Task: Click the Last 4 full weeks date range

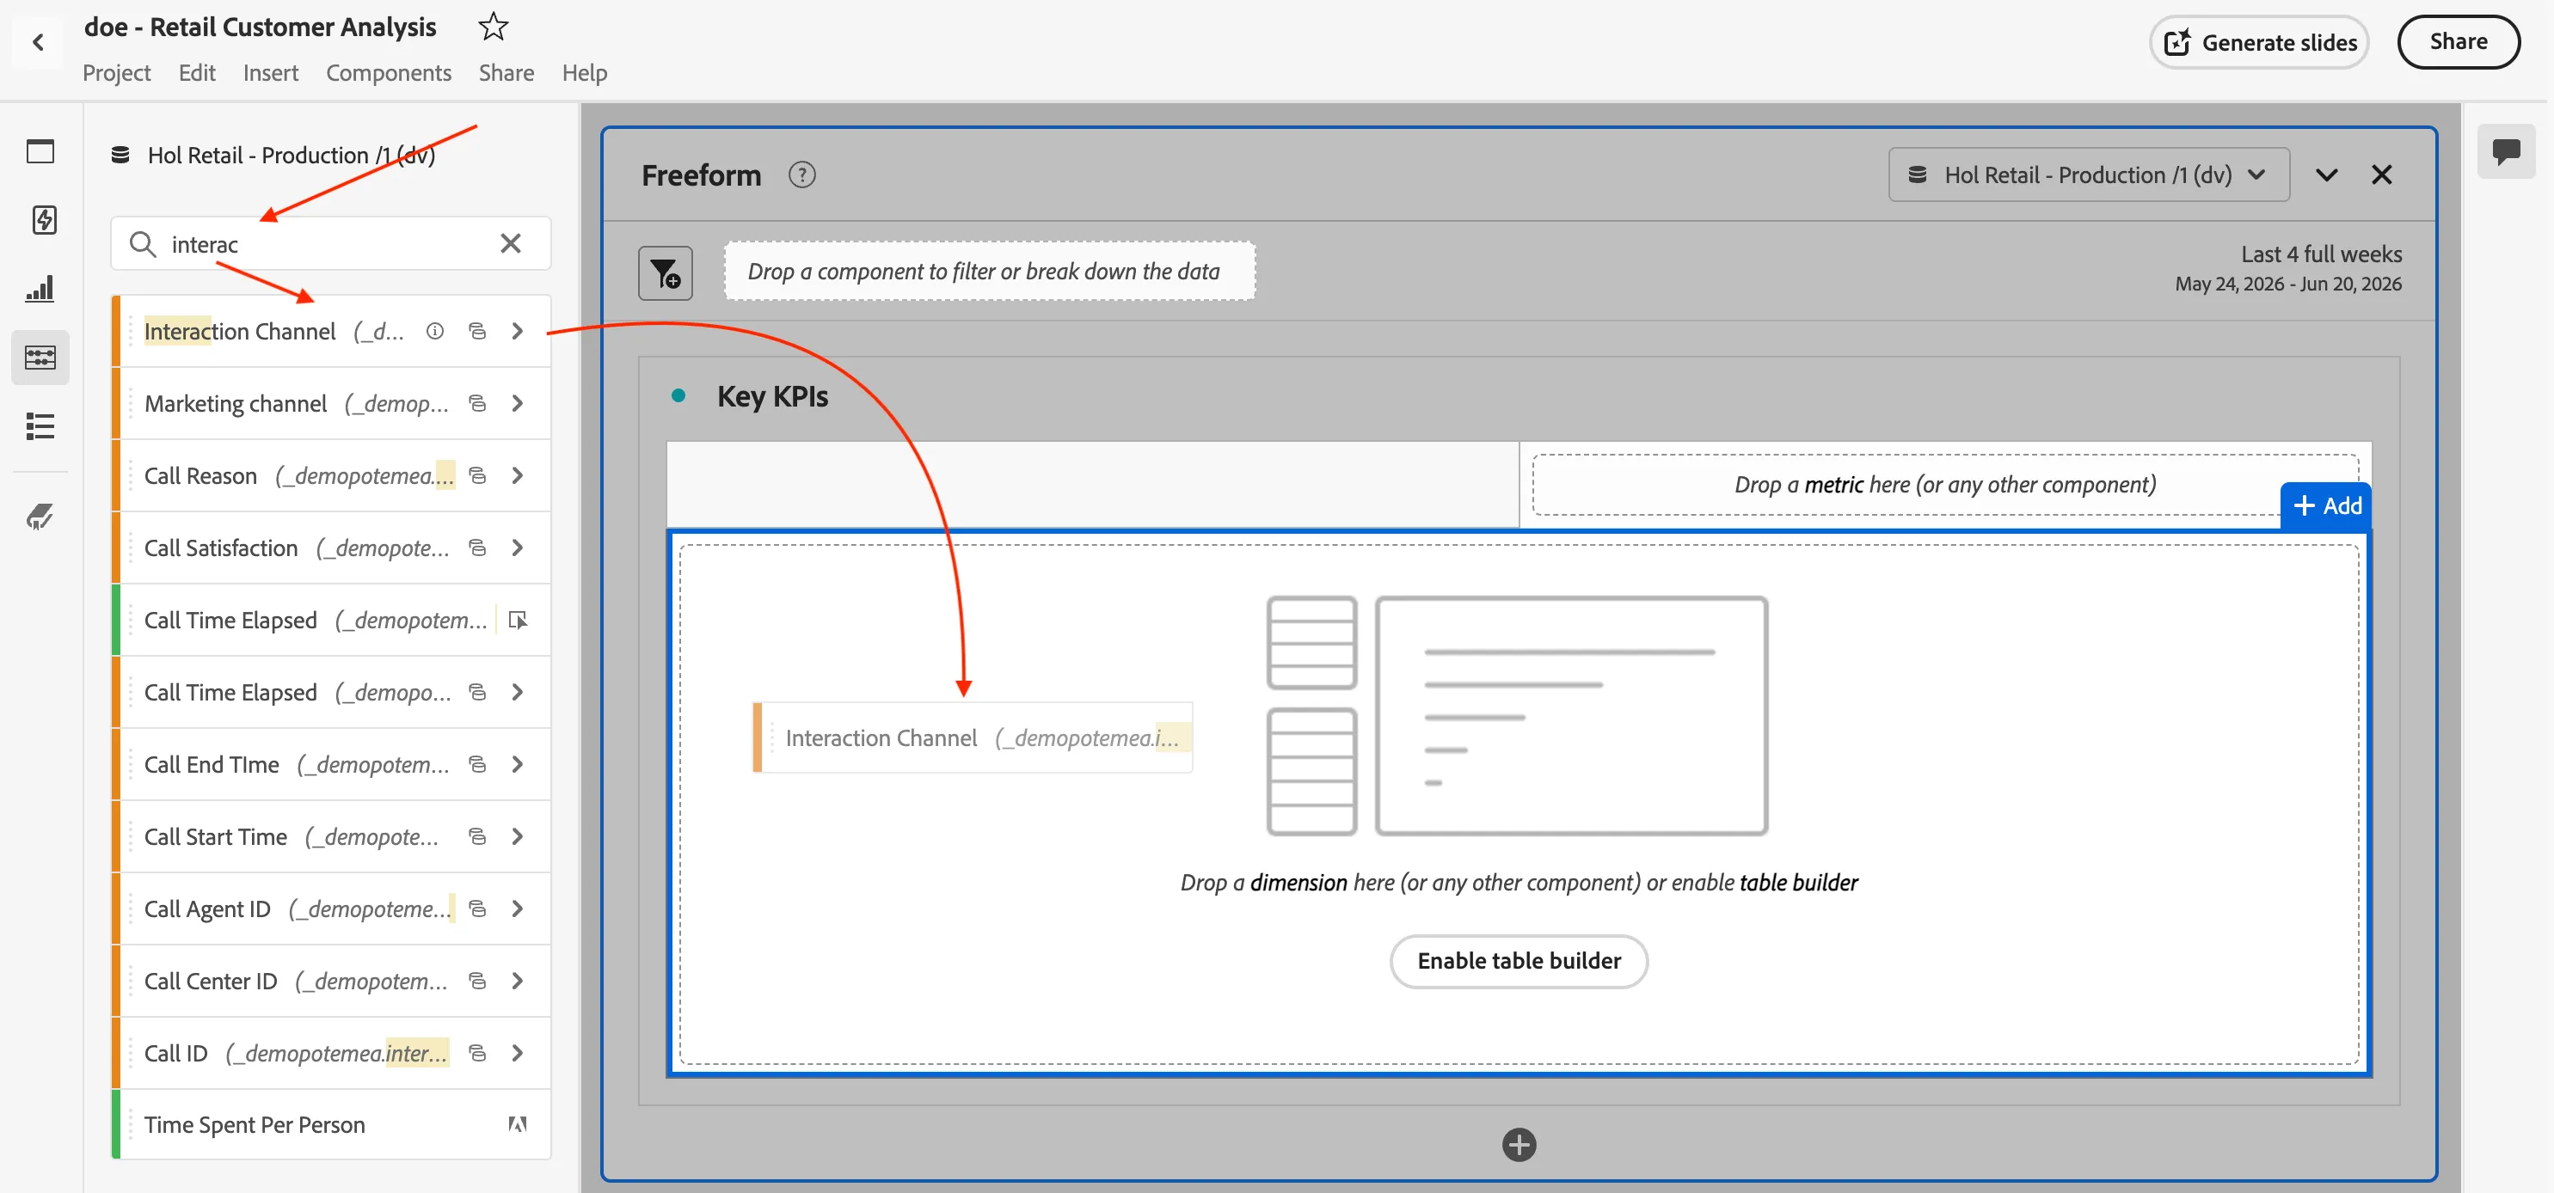Action: point(2287,267)
